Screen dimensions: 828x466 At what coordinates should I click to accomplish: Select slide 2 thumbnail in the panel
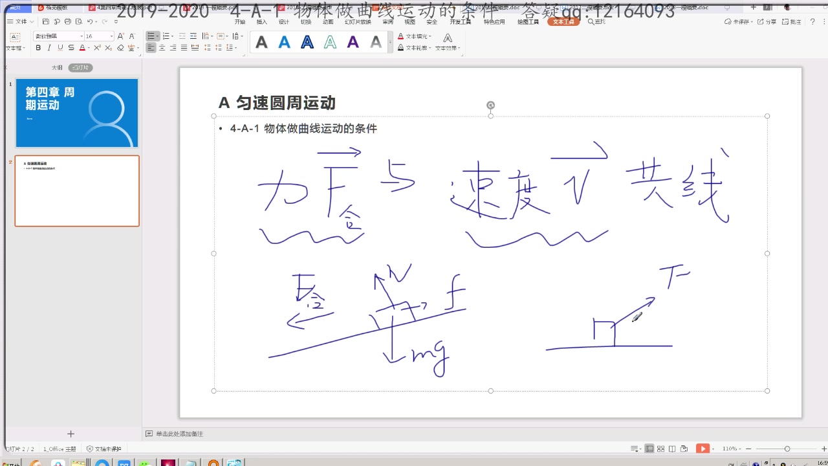(x=76, y=190)
